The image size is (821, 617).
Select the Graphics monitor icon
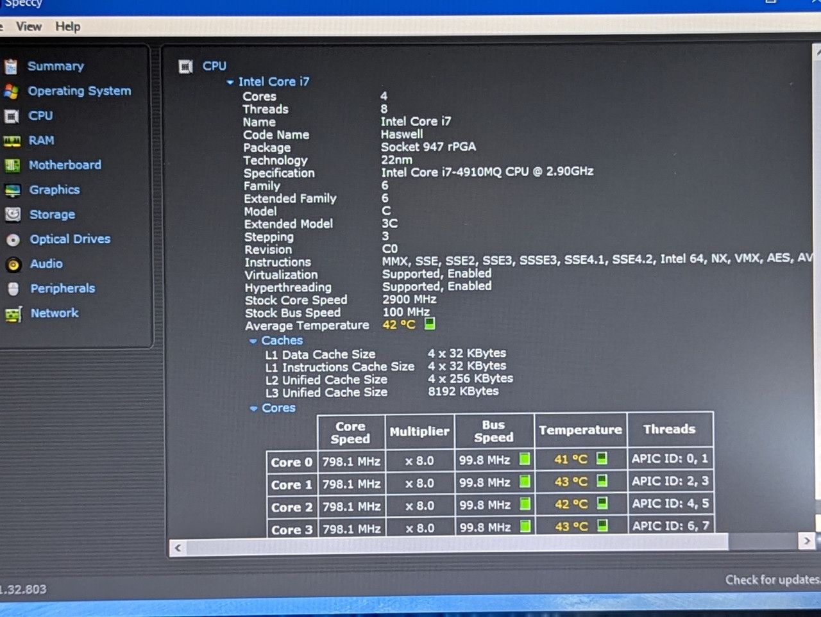click(12, 190)
